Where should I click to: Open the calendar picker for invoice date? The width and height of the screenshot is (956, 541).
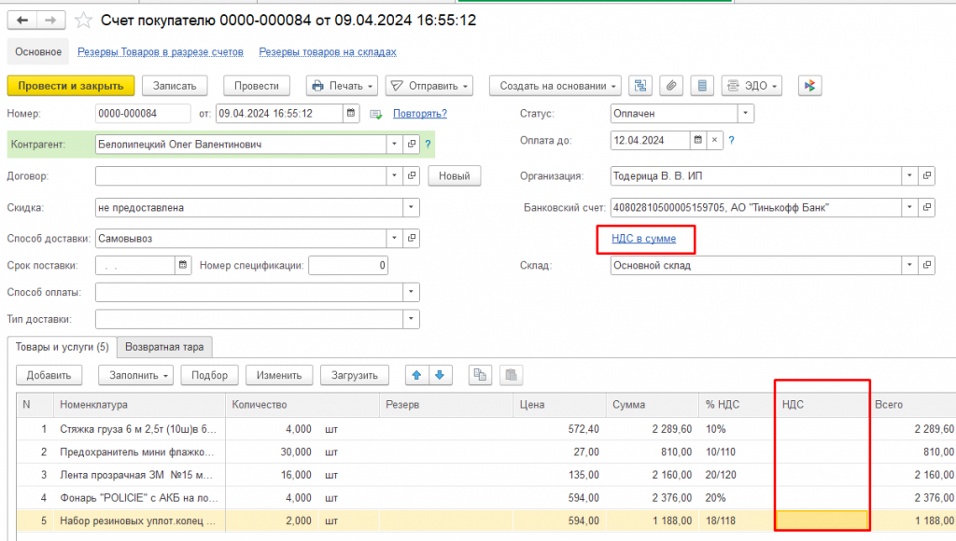coord(351,113)
